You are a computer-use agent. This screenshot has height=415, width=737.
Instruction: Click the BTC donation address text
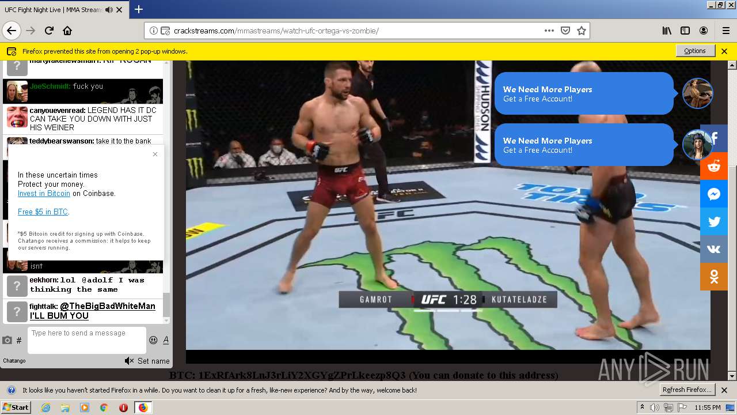click(x=363, y=375)
